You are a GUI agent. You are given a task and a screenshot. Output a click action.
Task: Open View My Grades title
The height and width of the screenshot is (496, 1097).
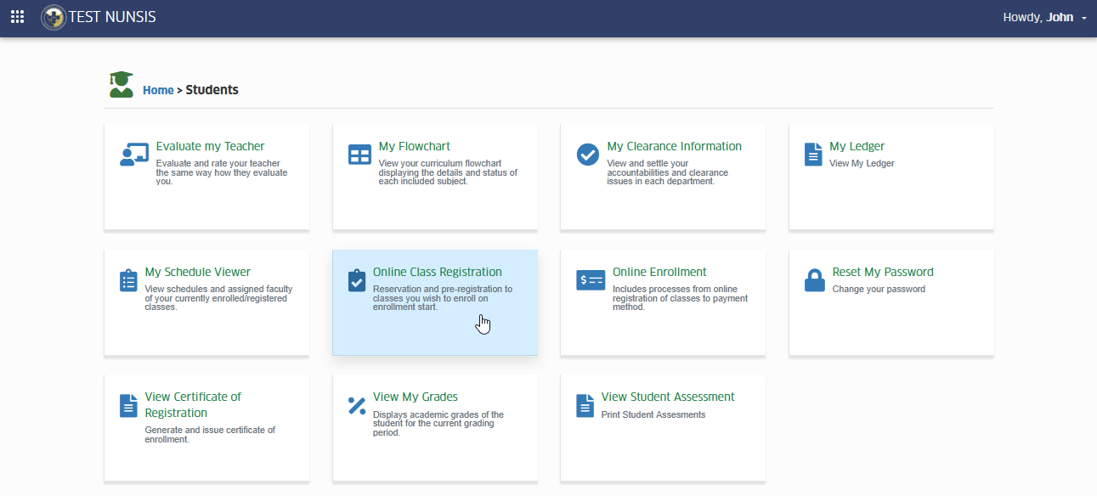[x=416, y=397]
